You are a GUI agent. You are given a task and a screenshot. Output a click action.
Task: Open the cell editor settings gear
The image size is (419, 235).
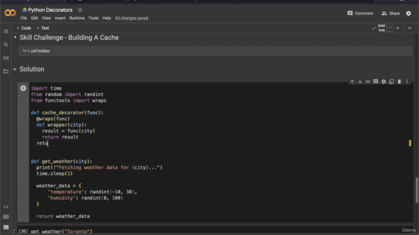pyautogui.click(x=384, y=82)
